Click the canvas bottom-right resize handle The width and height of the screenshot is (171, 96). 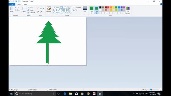point(86,66)
